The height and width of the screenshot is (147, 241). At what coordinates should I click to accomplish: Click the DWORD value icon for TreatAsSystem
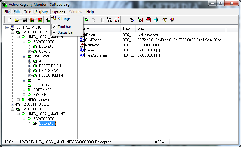pyautogui.click(x=82, y=55)
